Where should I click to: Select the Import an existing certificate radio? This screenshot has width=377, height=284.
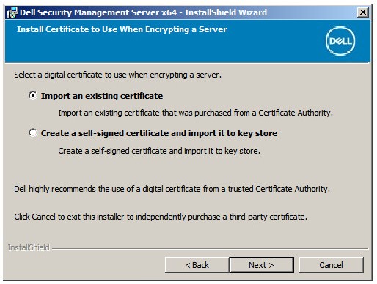(33, 95)
